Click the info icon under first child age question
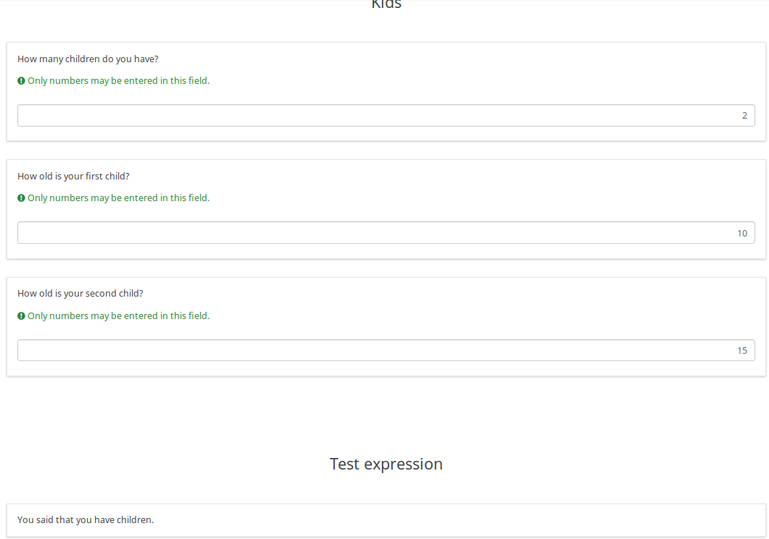The image size is (769, 539). tap(21, 198)
